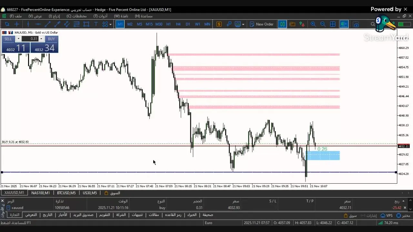Click the orange folder chart icon
Screen dimensions: 413x232
(292, 24)
